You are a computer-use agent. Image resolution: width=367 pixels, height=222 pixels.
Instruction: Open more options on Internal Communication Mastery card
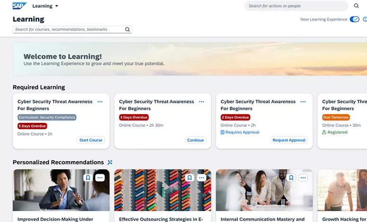pos(303,178)
